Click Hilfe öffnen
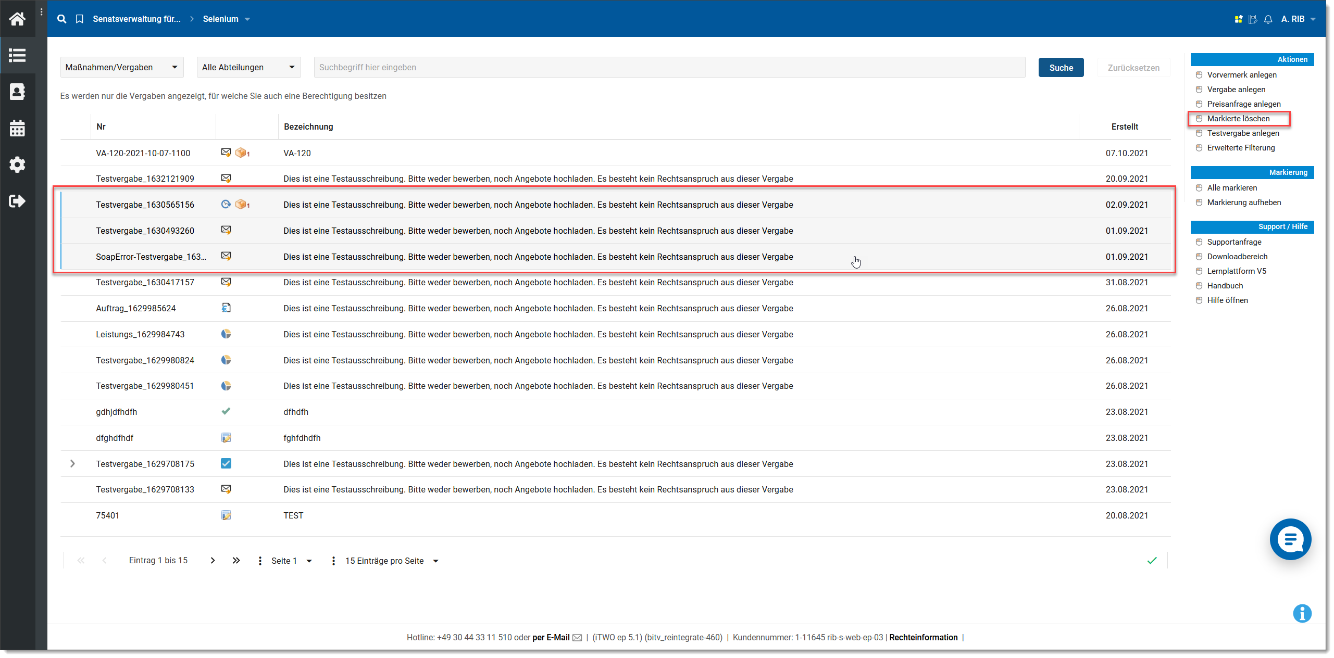The width and height of the screenshot is (1334, 658). point(1227,300)
